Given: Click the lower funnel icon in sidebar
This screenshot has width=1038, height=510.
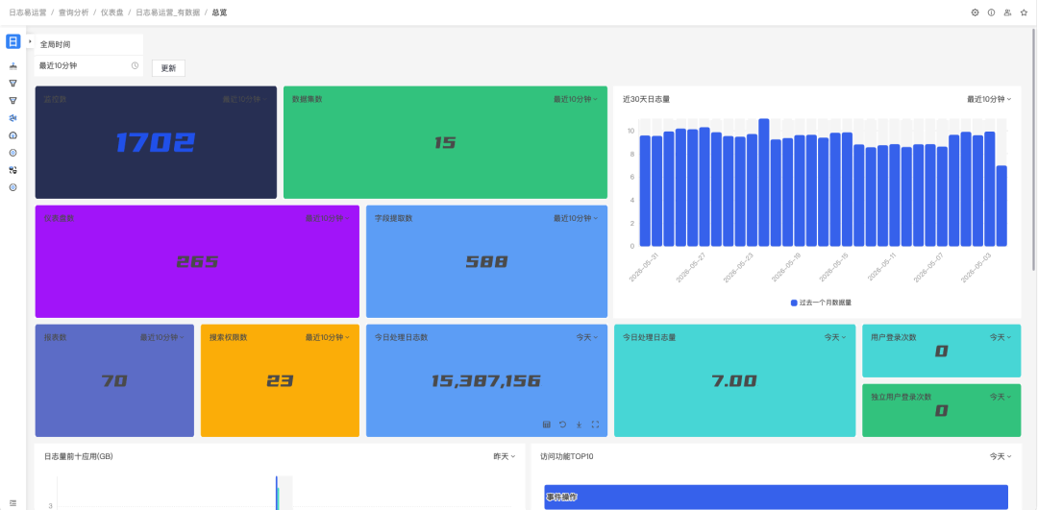Looking at the screenshot, I should pos(12,101).
